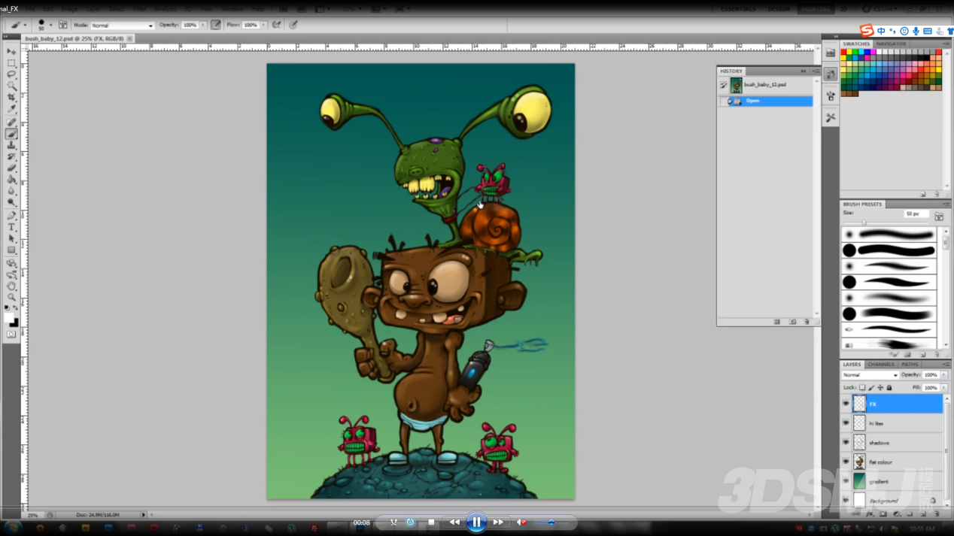Select the Clone Stamp tool
Screen dimensions: 954x536
(11, 145)
